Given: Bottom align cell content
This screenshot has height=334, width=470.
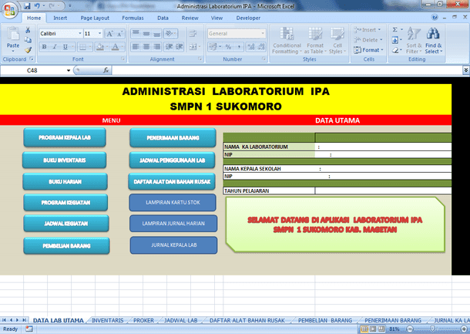Looking at the screenshot, I should [x=156, y=34].
